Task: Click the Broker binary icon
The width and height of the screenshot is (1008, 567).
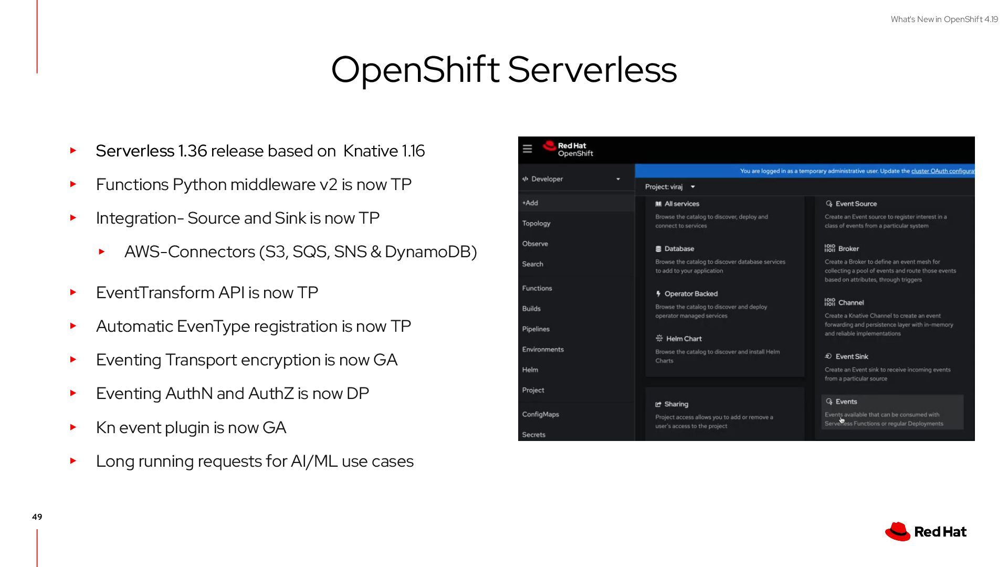Action: pos(830,248)
